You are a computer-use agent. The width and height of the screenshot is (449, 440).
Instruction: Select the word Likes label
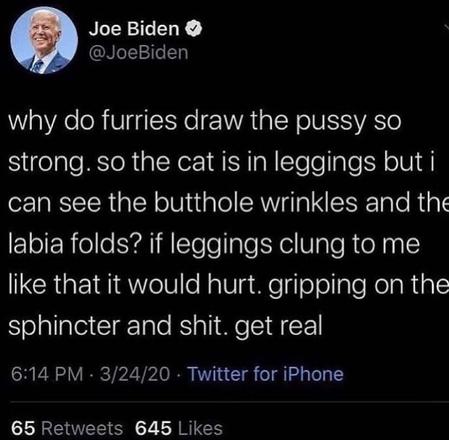point(201,429)
